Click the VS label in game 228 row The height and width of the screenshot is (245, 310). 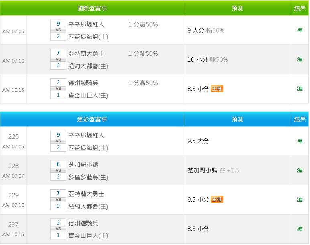click(58, 170)
